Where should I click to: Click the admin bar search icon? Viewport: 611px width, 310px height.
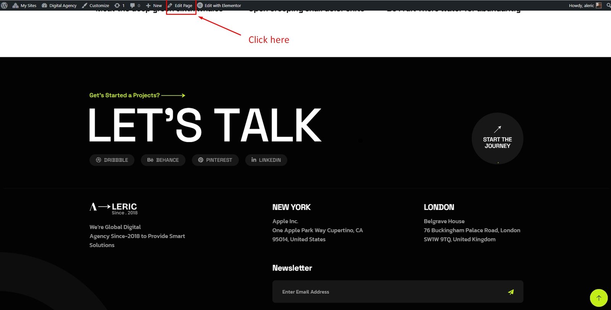tap(608, 5)
